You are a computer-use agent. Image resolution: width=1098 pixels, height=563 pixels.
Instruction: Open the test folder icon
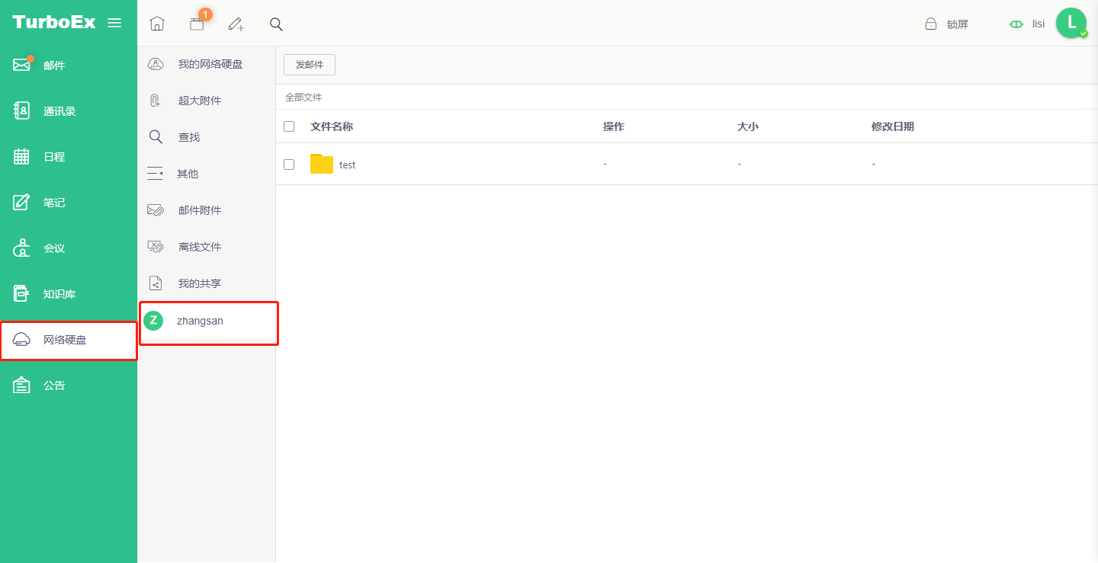(322, 164)
